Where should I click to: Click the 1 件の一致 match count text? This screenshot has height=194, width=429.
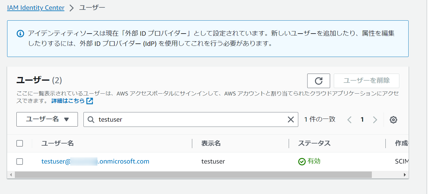click(320, 119)
